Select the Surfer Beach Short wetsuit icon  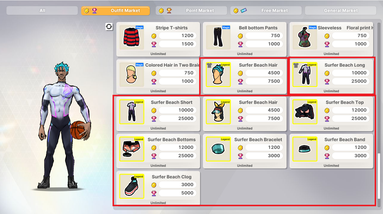point(132,112)
